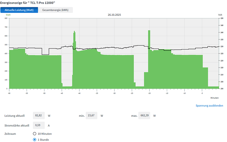Click the chart date 26.10.2025

[x=114, y=15]
